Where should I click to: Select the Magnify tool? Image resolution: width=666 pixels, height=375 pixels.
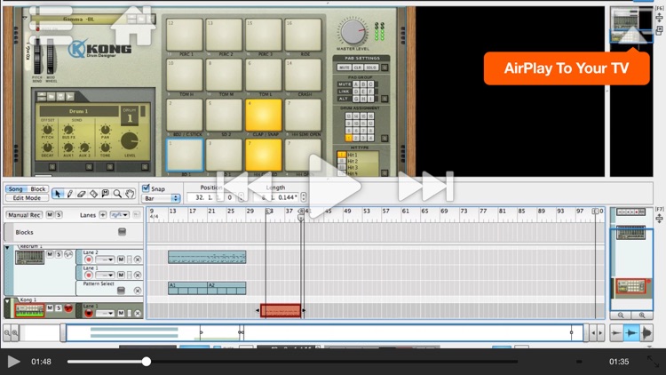117,194
